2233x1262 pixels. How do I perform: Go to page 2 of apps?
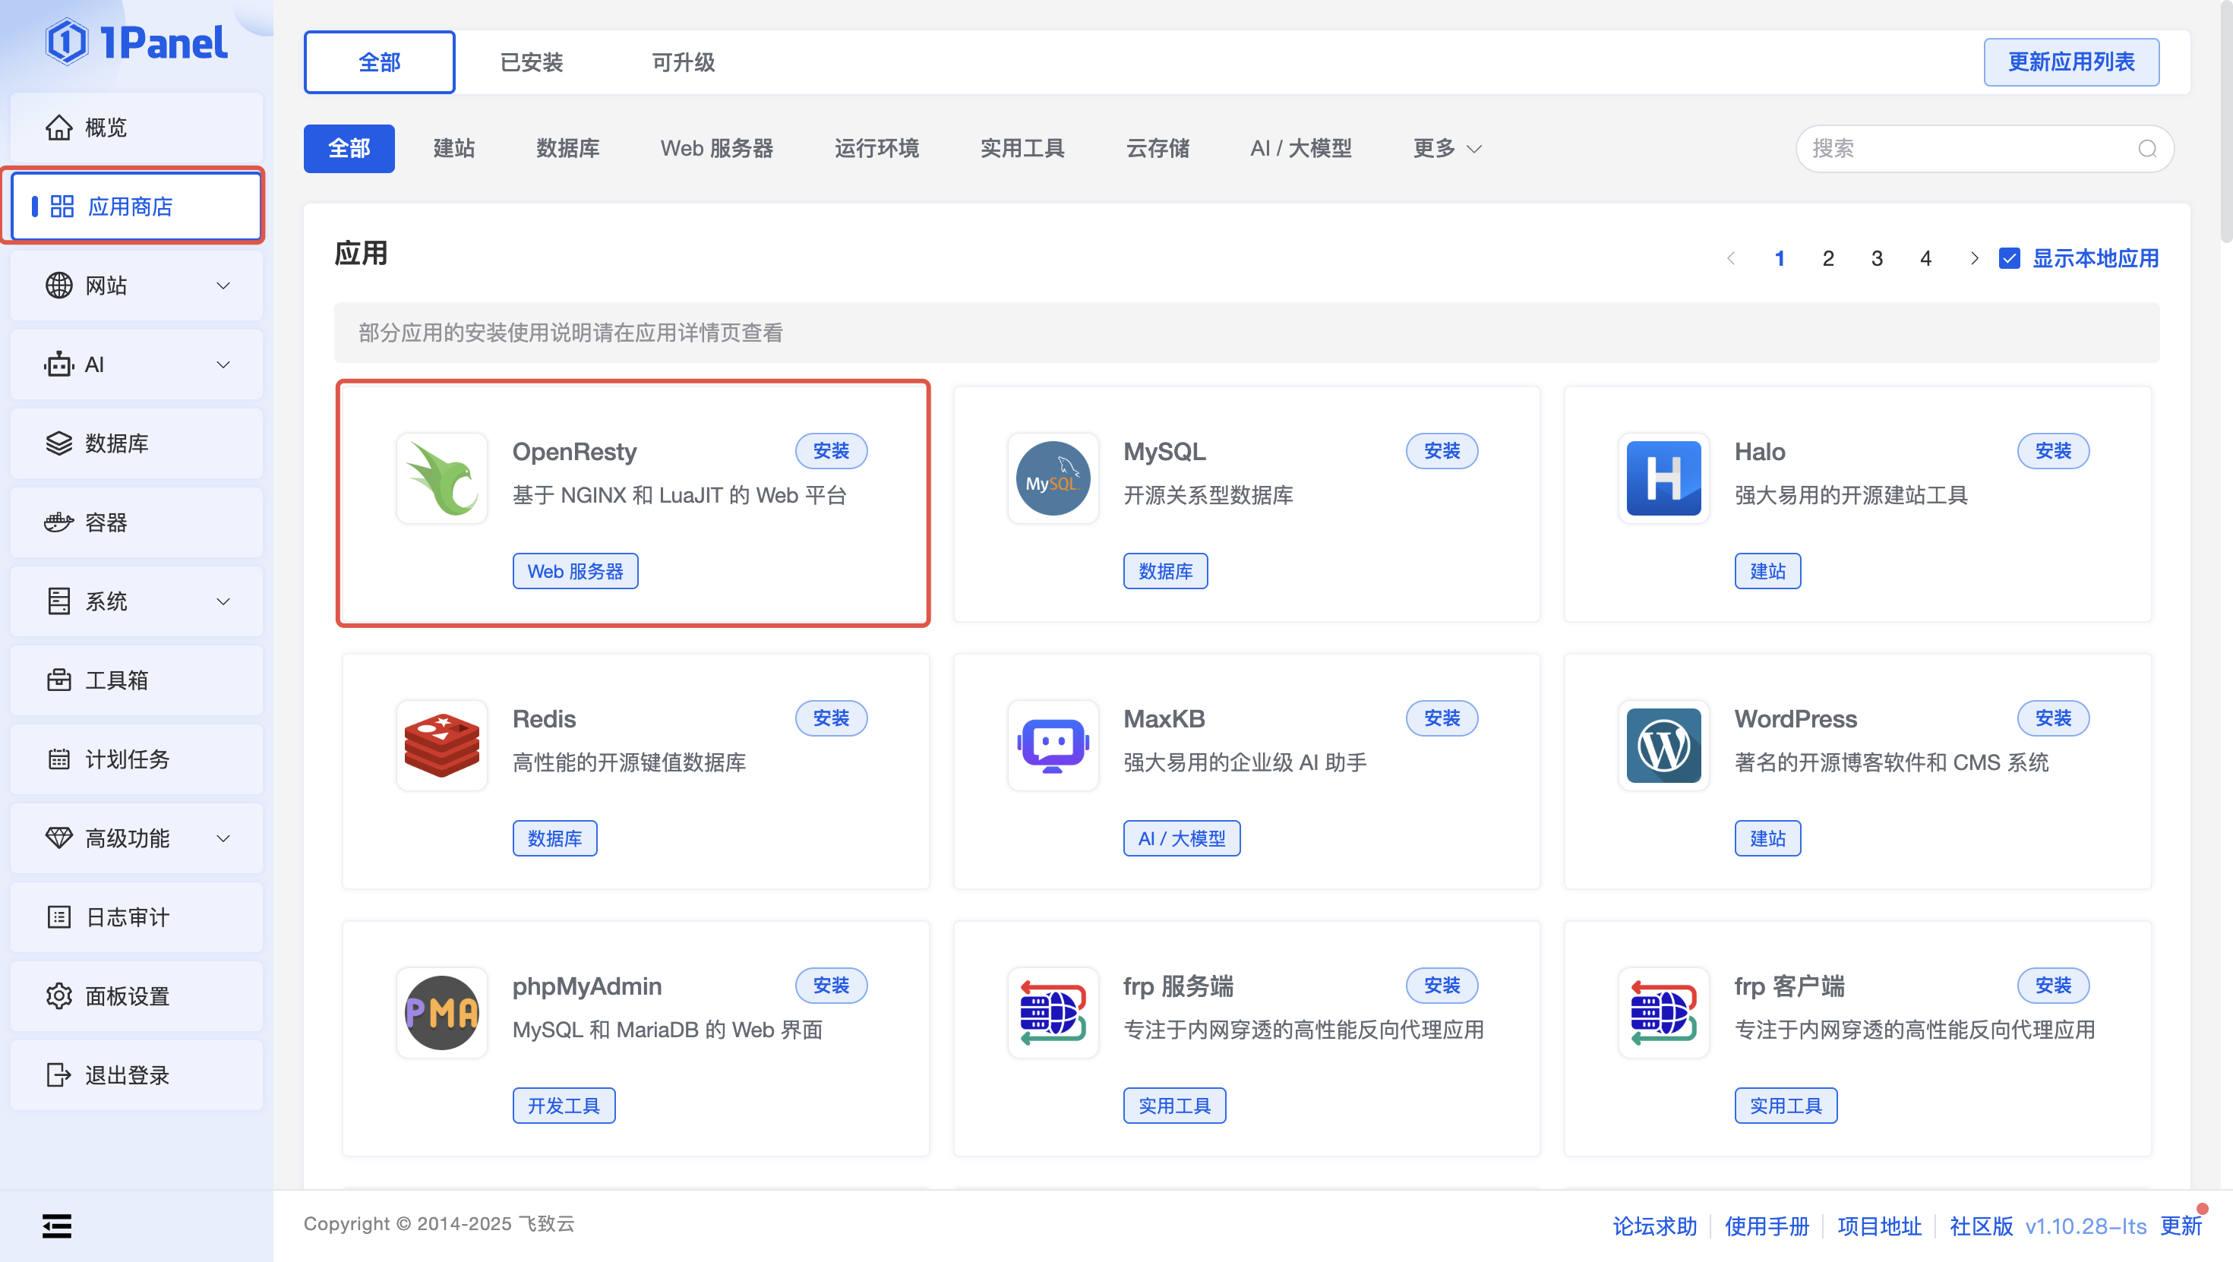pyautogui.click(x=1828, y=258)
